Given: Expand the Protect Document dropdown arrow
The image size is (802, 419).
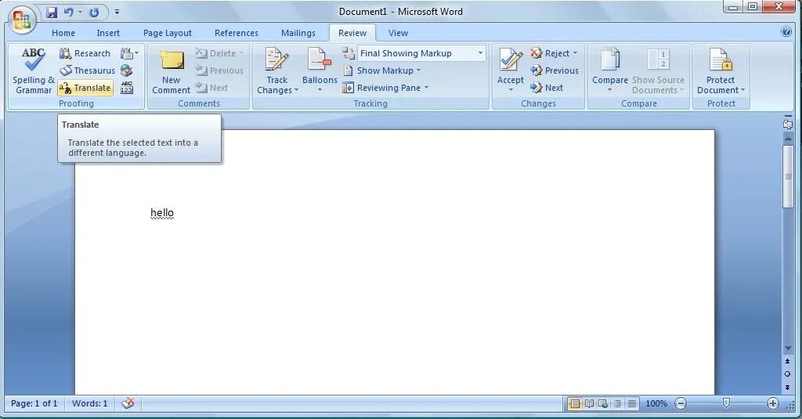Looking at the screenshot, I should point(742,91).
